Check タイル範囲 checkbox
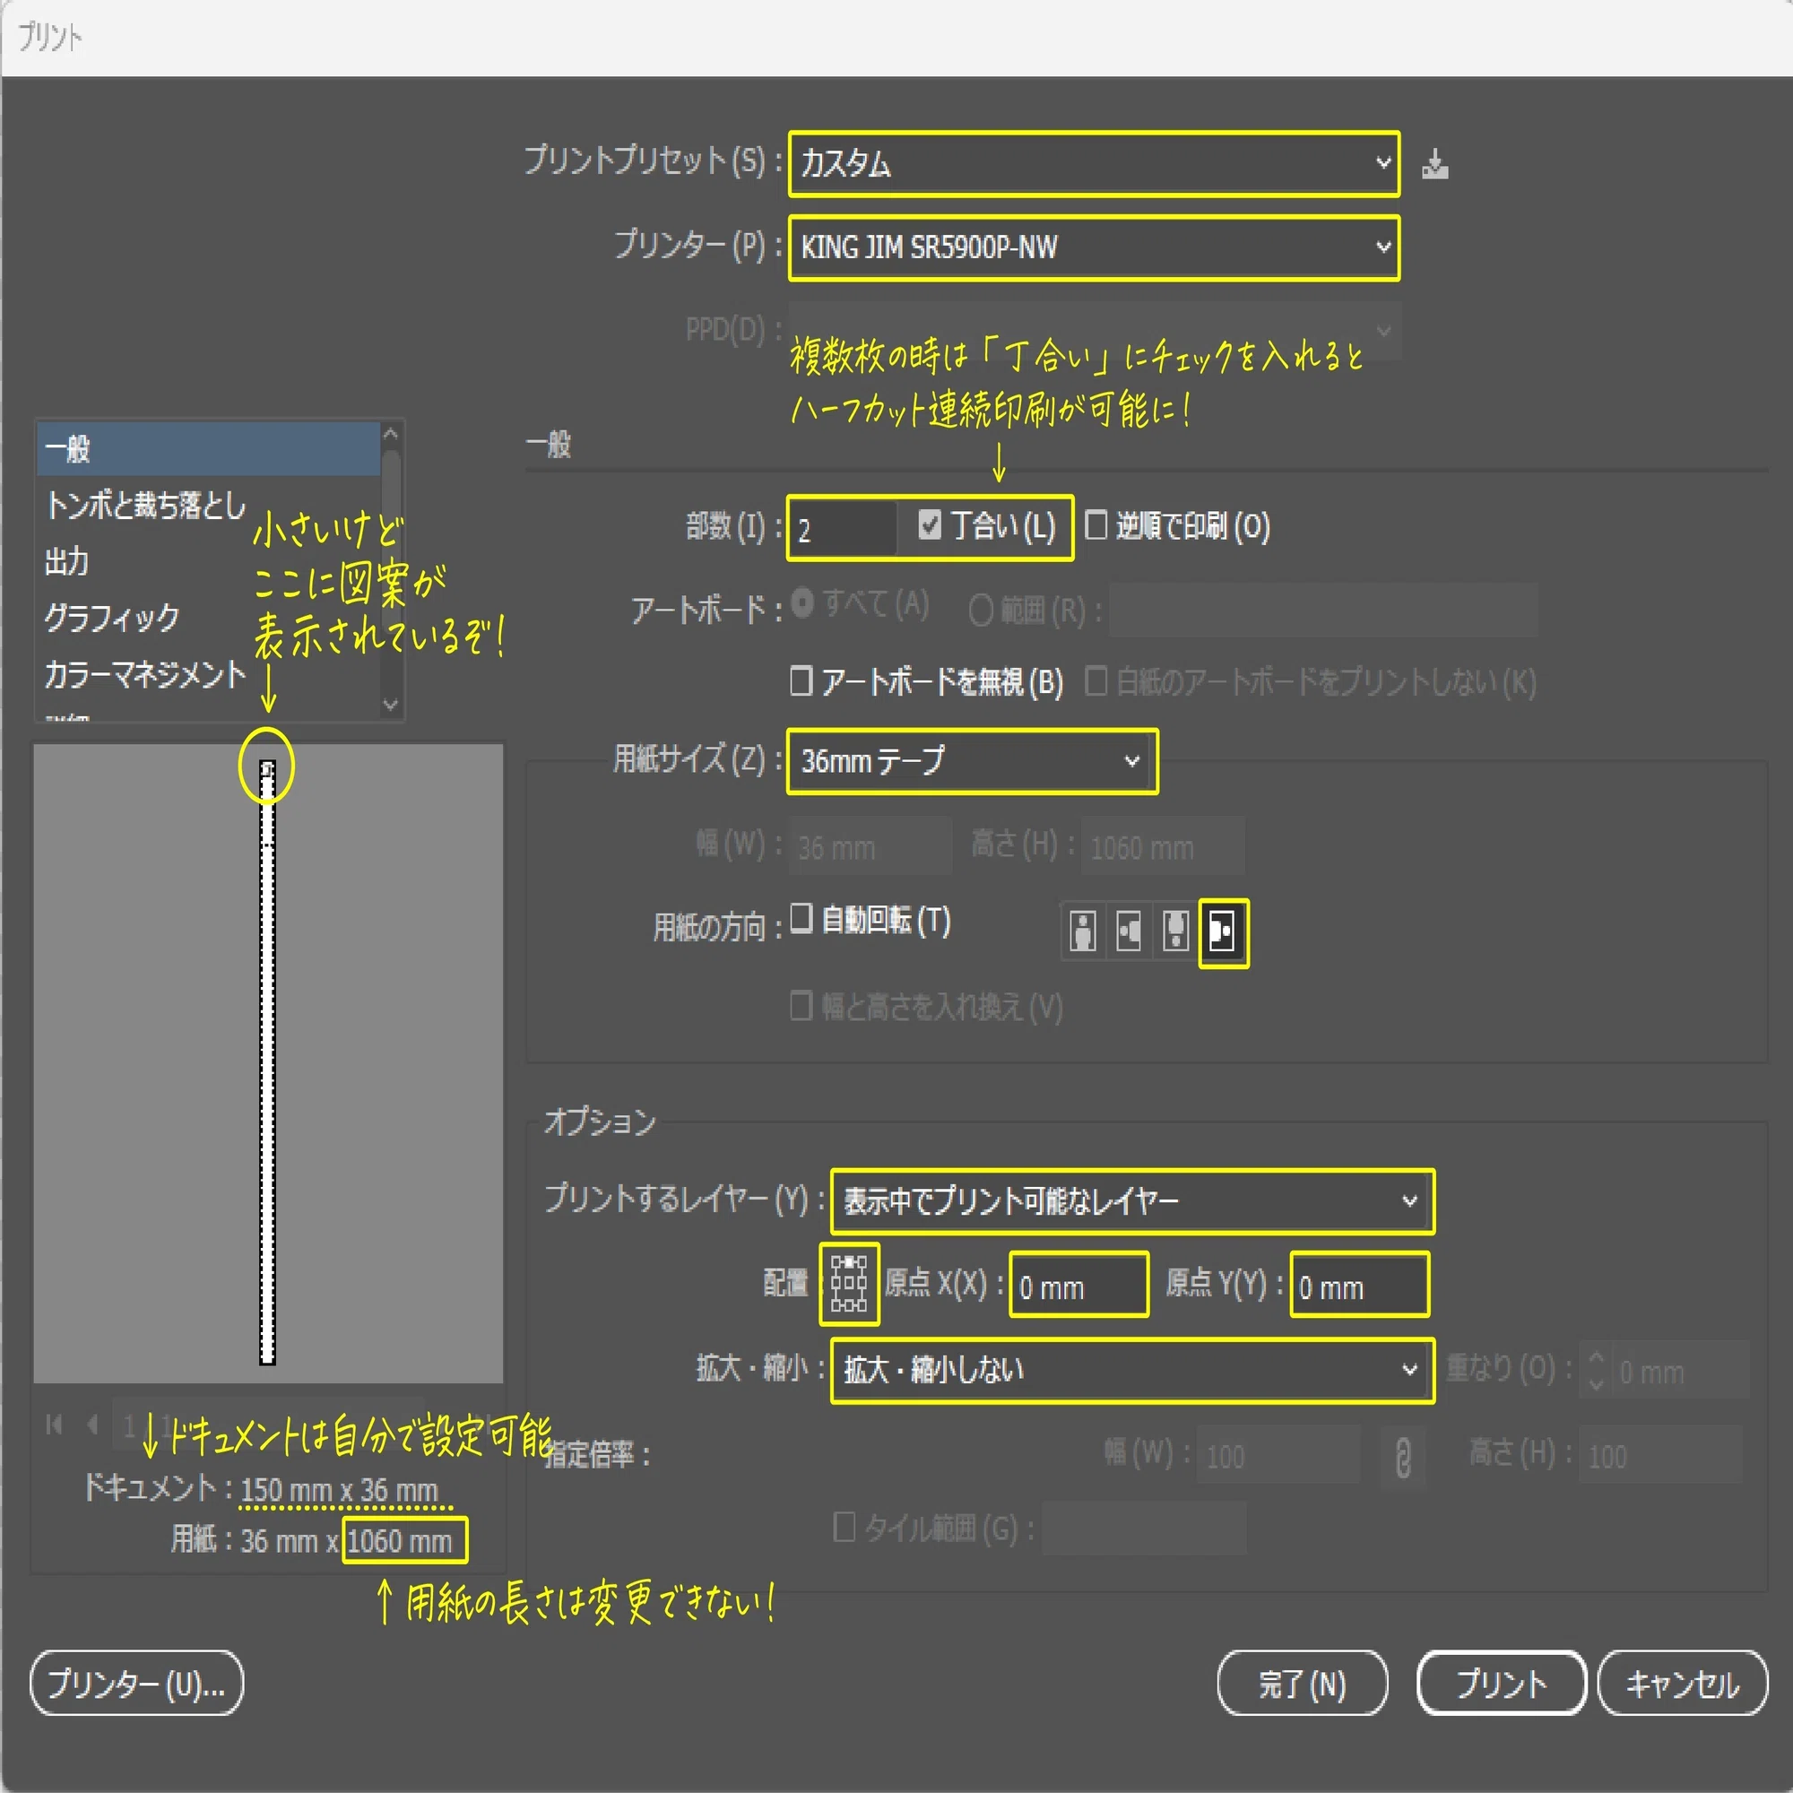 [844, 1527]
